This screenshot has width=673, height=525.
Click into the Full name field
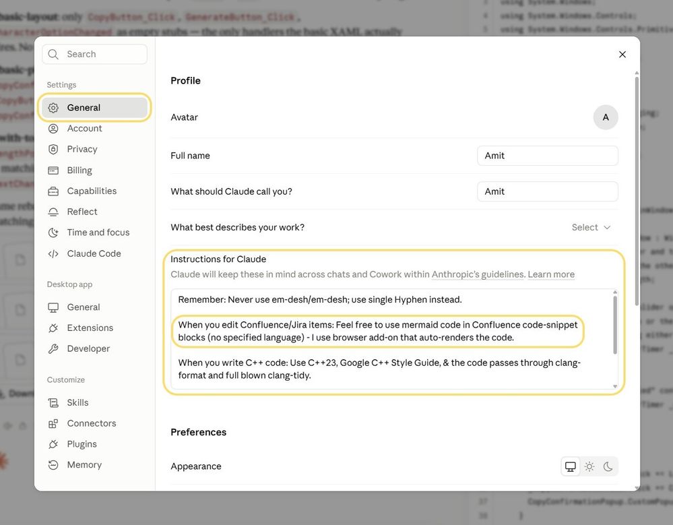547,156
